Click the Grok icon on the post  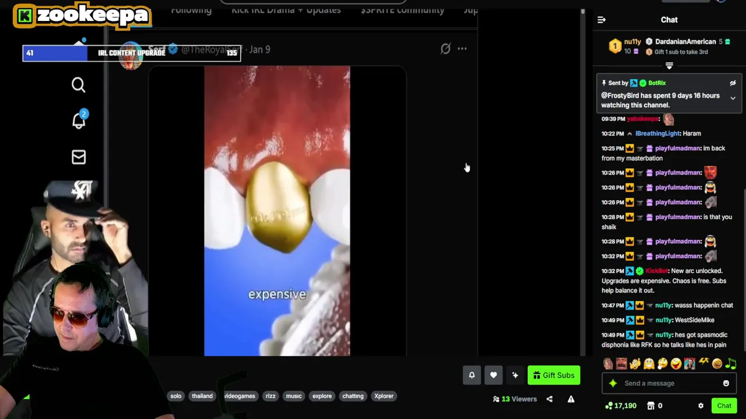(x=445, y=49)
